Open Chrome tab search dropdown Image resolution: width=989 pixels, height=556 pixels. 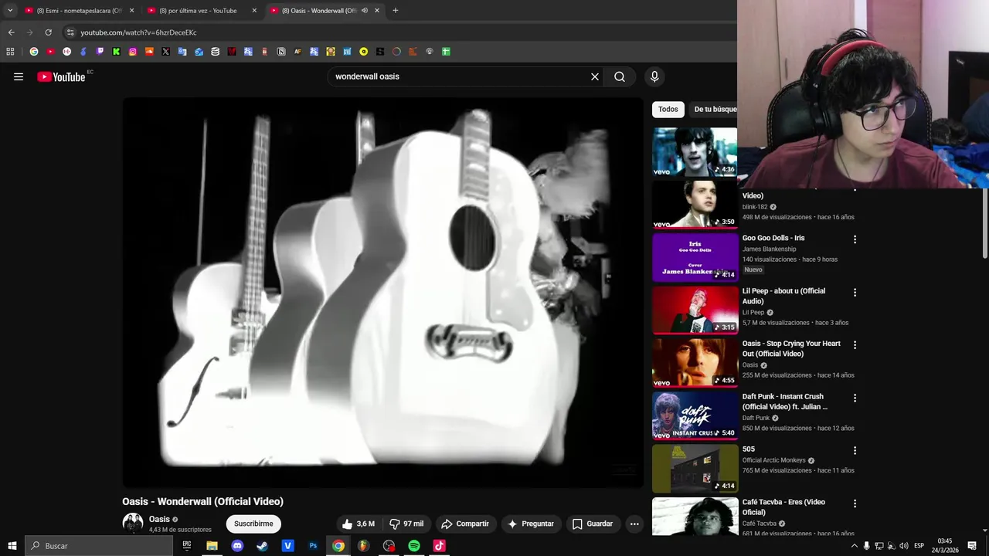click(x=9, y=11)
